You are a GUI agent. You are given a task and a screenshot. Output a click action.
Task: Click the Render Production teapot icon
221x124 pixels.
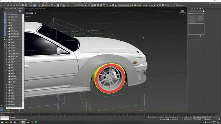point(116,6)
